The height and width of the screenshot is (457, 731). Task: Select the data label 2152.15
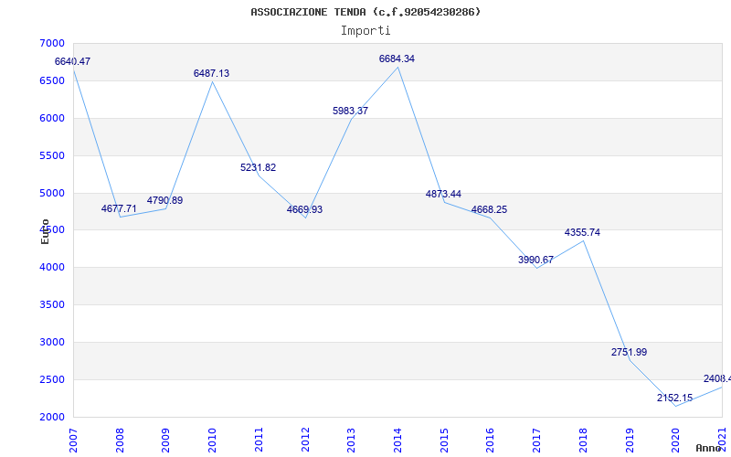click(674, 398)
